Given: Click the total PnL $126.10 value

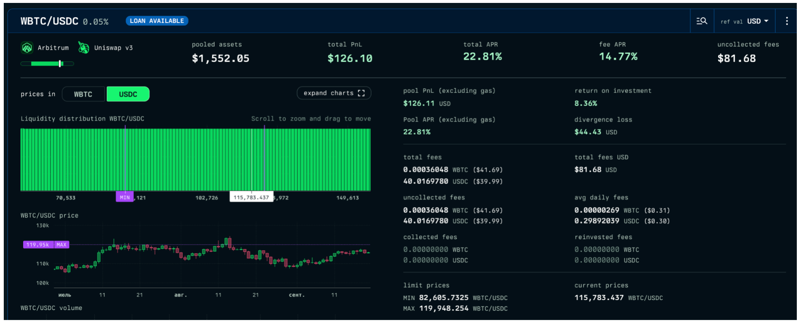Looking at the screenshot, I should 350,59.
